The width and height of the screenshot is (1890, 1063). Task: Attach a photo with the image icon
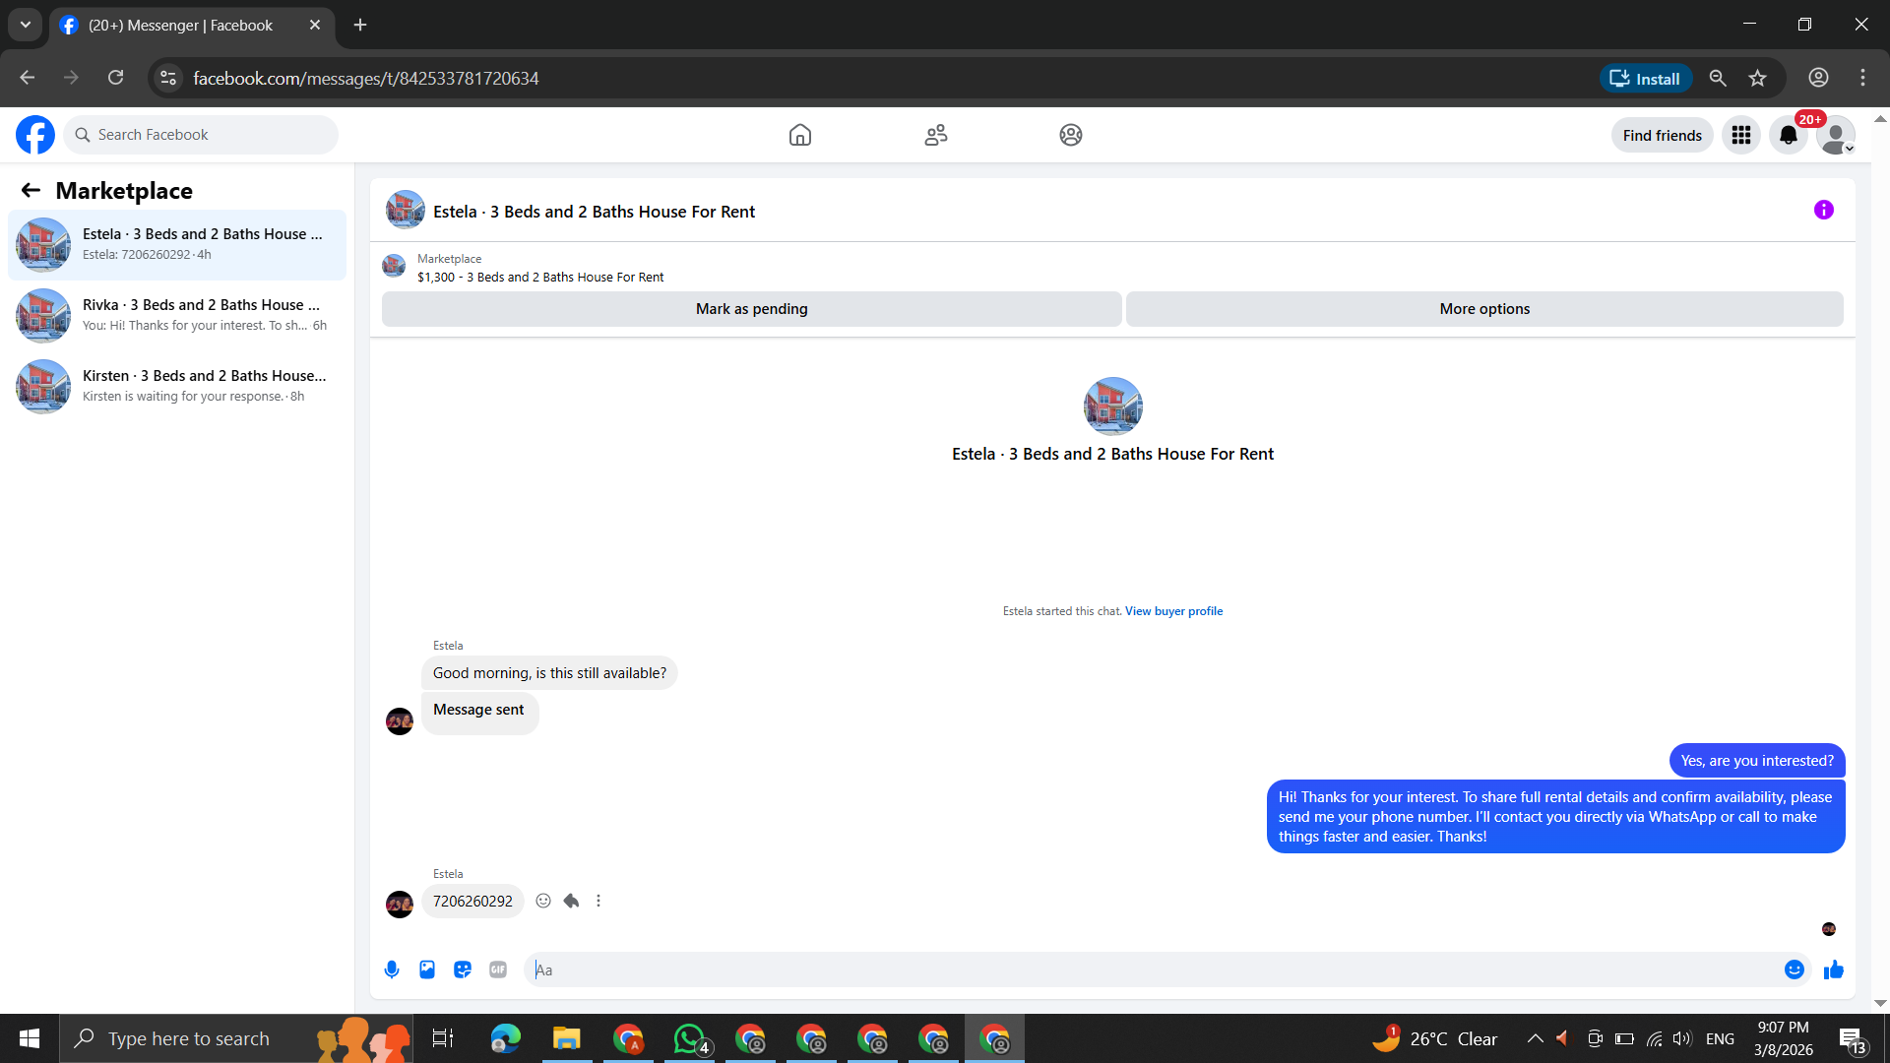427,969
